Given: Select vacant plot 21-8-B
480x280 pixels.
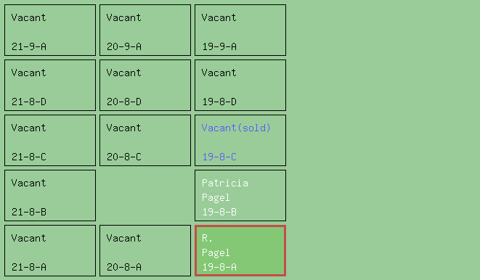Looking at the screenshot, I should tap(50, 195).
